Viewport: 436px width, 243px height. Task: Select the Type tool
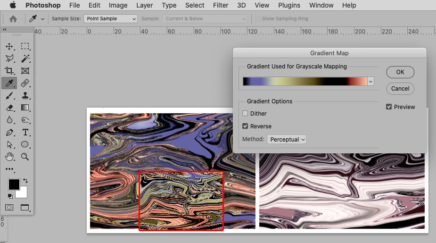coord(25,132)
